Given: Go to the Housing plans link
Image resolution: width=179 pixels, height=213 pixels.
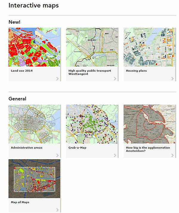Looking at the screenshot, I should (136, 71).
